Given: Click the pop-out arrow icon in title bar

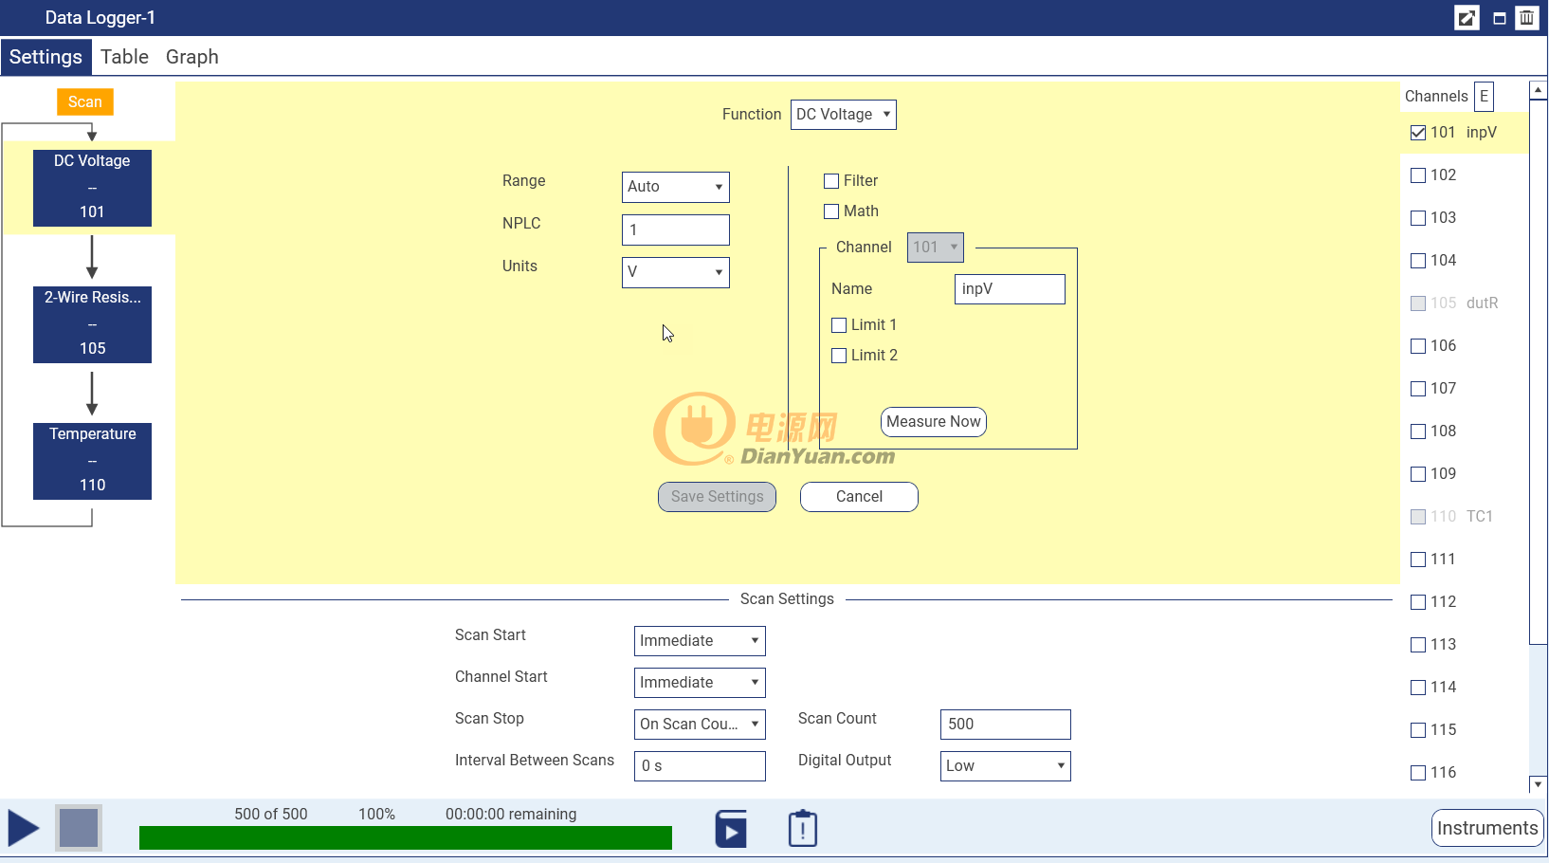Looking at the screenshot, I should [x=1466, y=18].
